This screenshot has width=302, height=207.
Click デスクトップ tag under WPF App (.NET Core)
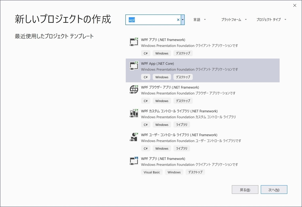pos(183,77)
